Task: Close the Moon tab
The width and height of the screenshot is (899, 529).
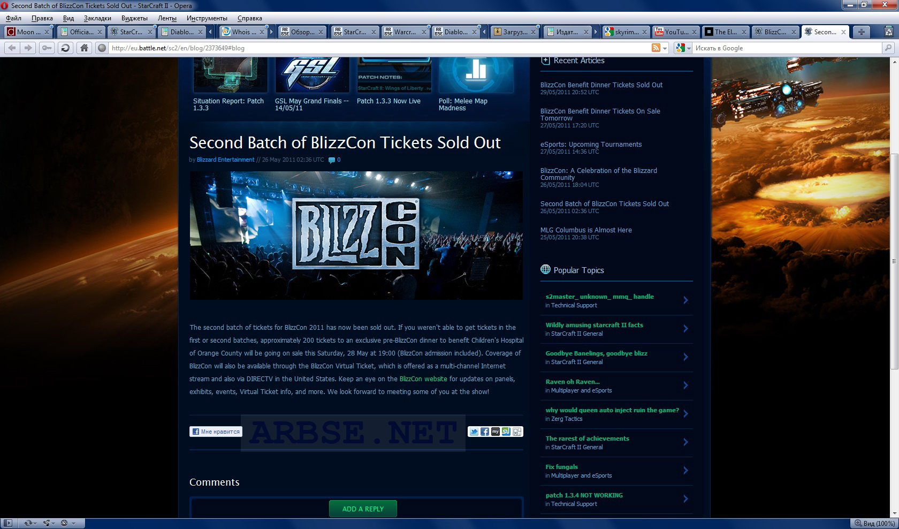Action: pyautogui.click(x=46, y=32)
